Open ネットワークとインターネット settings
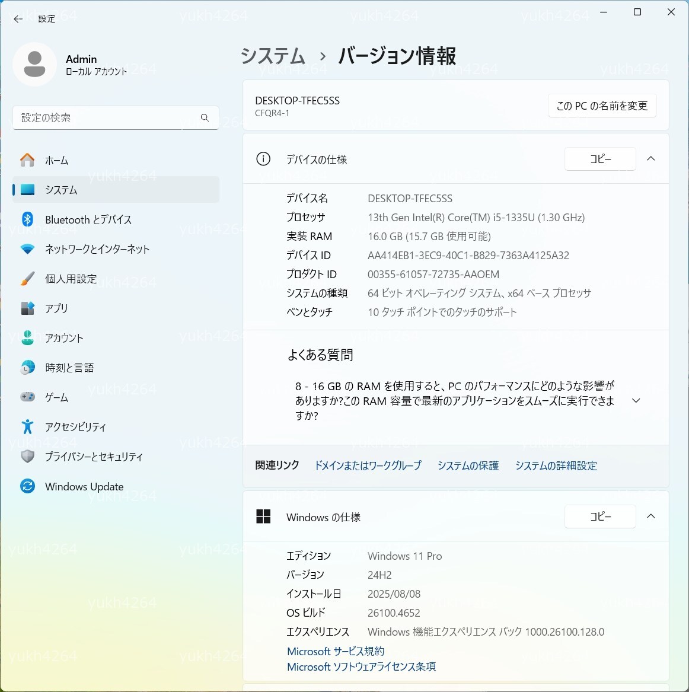Screen dimensions: 689x692 coord(116,250)
